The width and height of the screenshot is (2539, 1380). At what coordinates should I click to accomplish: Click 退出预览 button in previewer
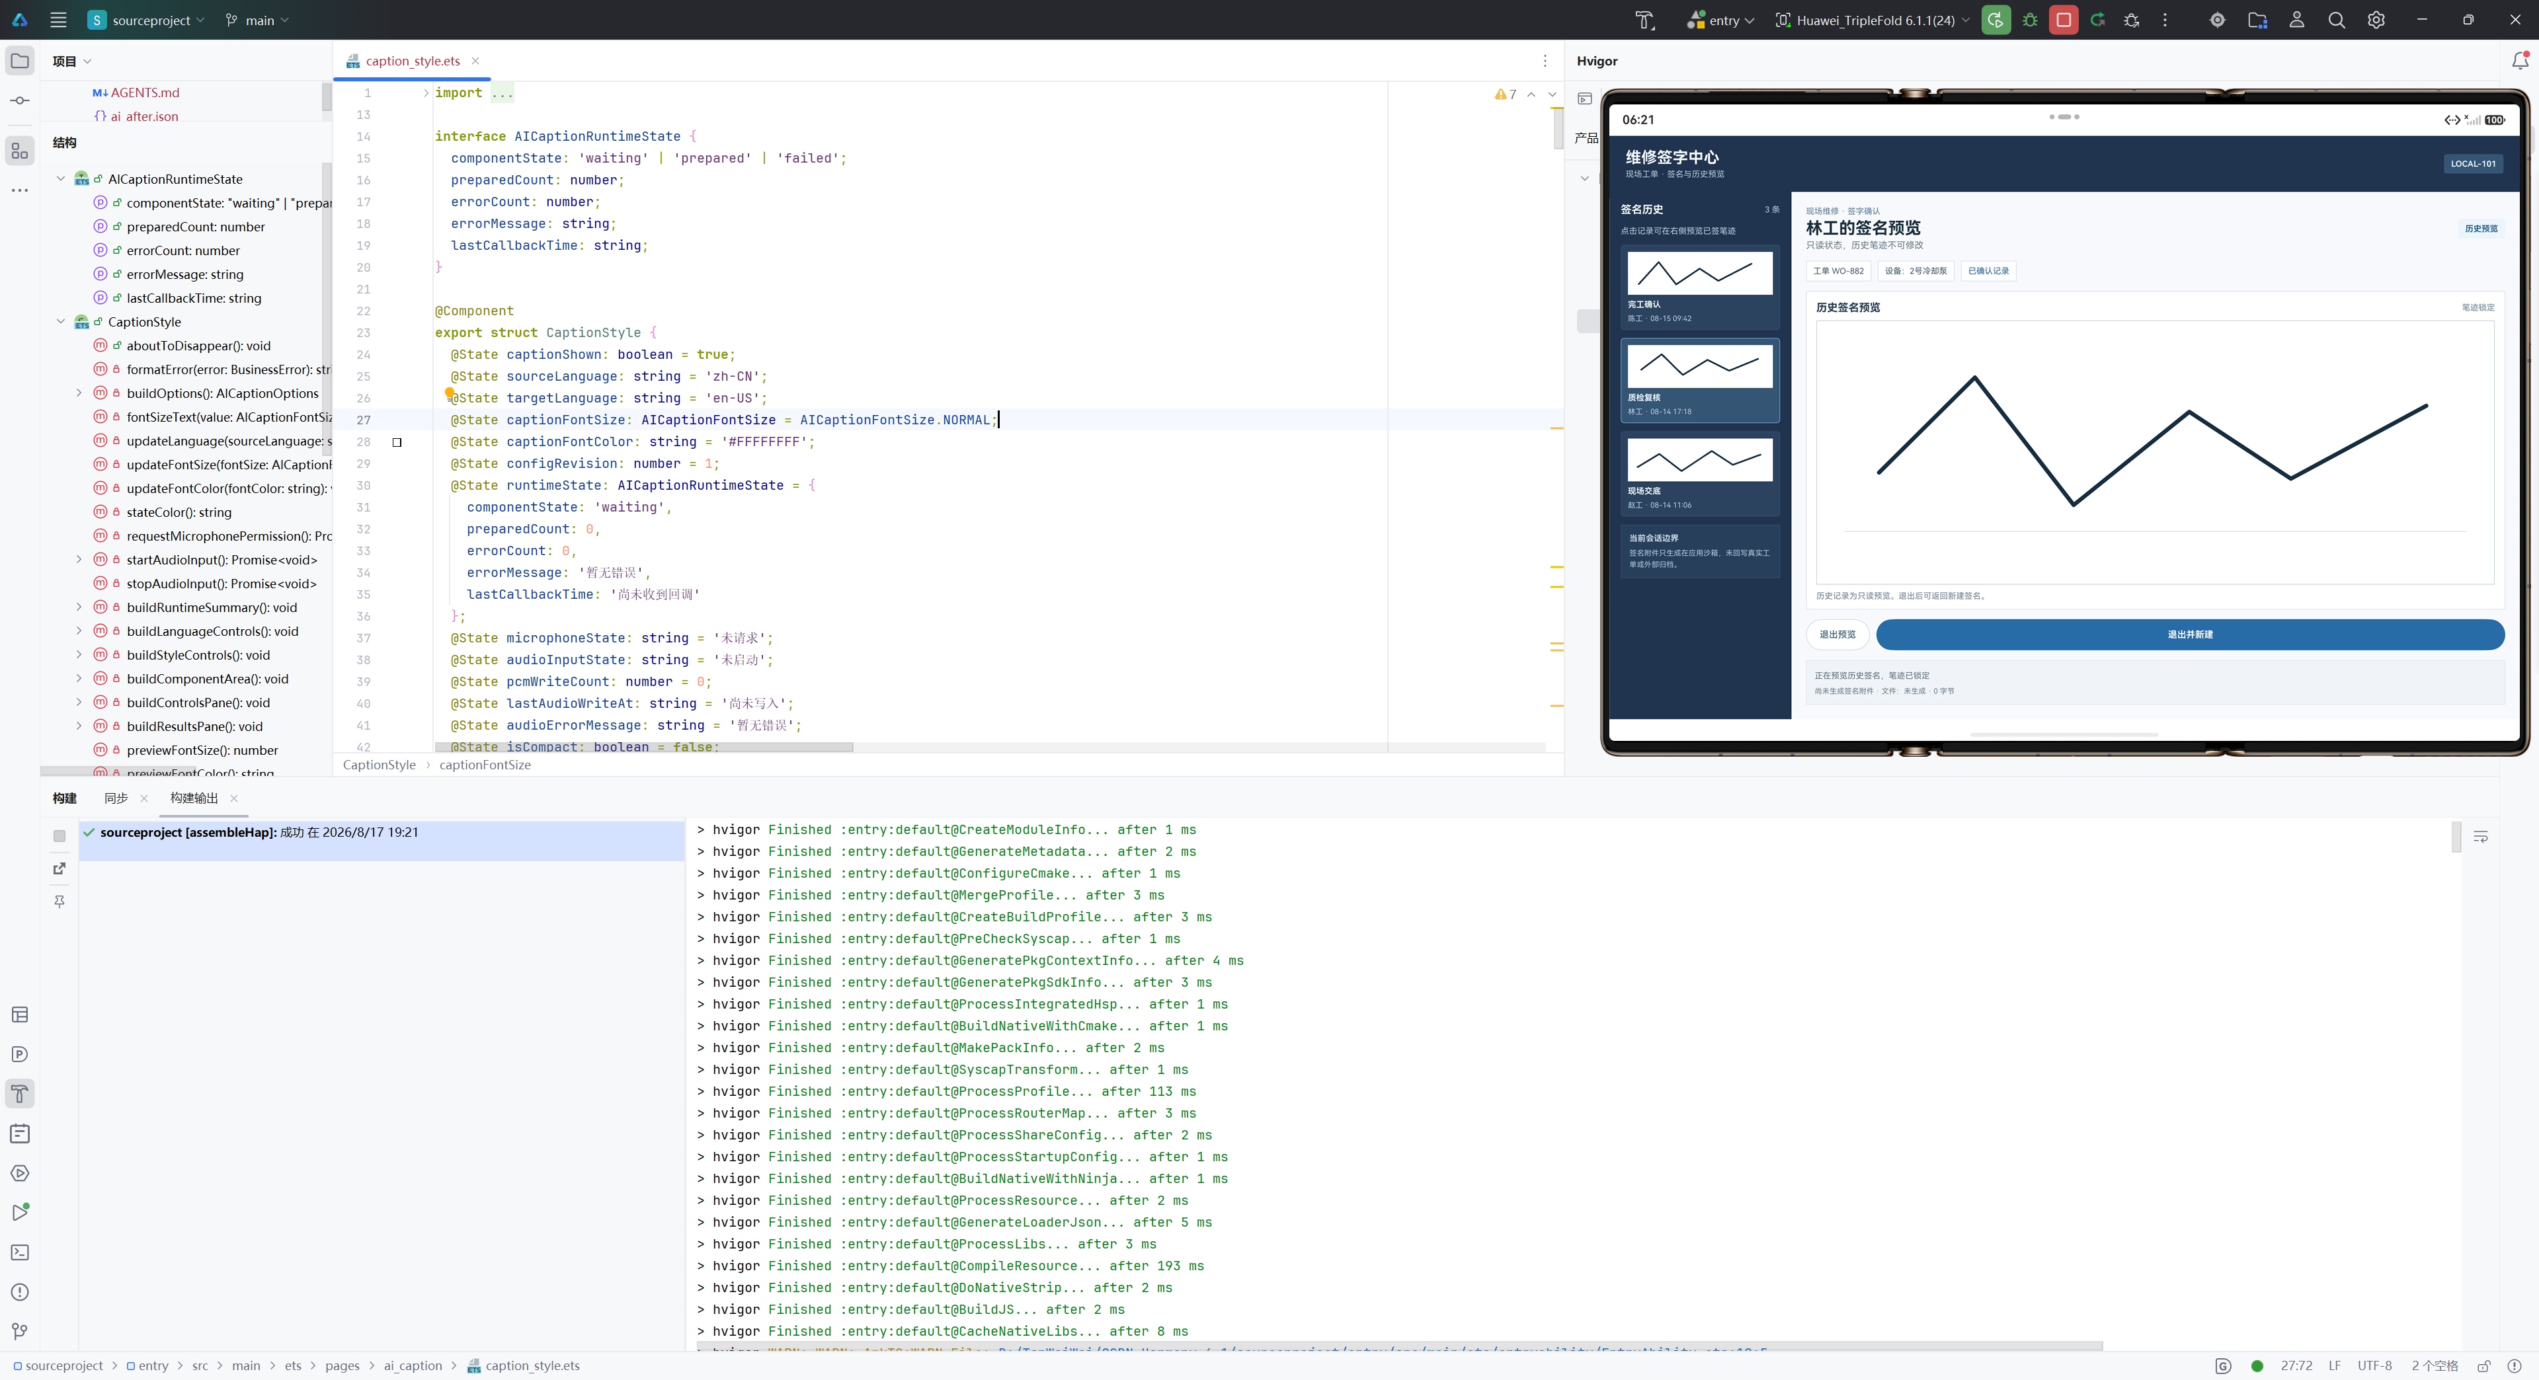coord(1836,634)
